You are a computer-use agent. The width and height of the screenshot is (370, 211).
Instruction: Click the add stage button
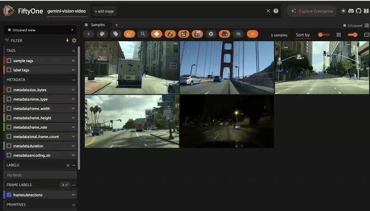[105, 11]
